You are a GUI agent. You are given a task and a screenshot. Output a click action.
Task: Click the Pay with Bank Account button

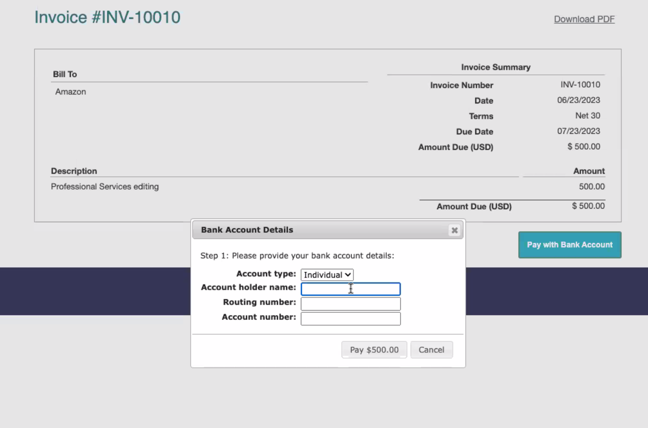(x=570, y=245)
